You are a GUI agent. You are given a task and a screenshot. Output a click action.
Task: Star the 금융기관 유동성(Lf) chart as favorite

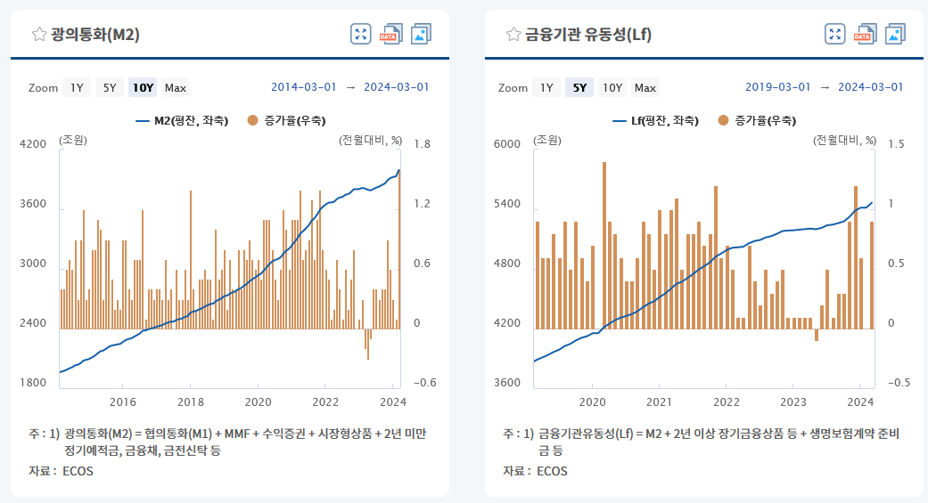513,35
